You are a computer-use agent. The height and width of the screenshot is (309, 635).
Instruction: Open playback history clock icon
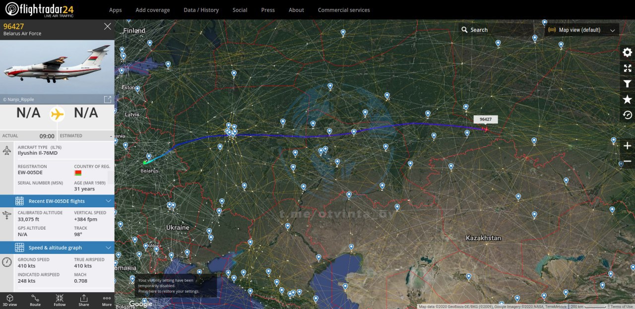(627, 115)
